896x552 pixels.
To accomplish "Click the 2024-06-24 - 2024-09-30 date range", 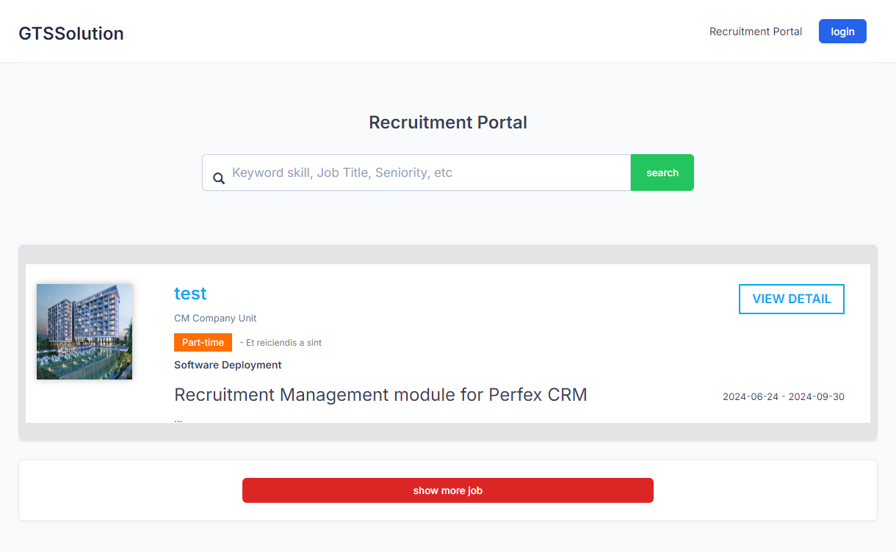I will coord(783,396).
